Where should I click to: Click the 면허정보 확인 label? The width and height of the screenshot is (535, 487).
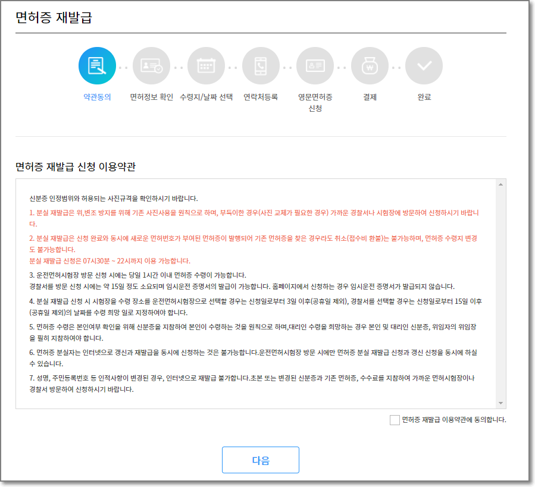point(152,97)
